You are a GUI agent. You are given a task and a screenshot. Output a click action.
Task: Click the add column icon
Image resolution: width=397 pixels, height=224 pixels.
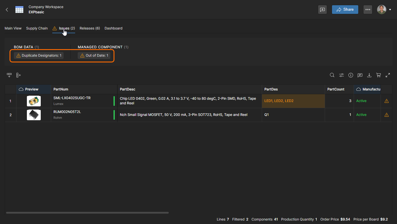(x=18, y=75)
